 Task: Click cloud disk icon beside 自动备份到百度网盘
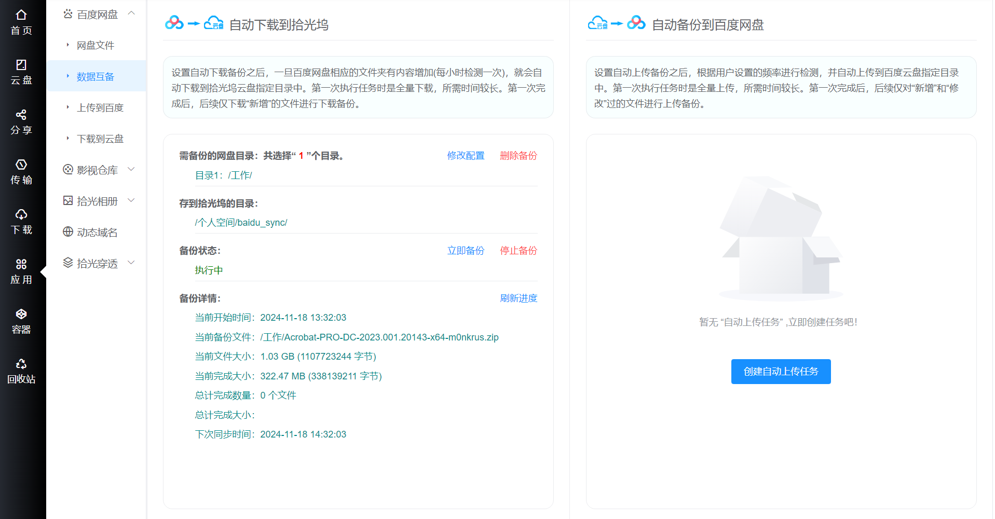click(x=598, y=23)
